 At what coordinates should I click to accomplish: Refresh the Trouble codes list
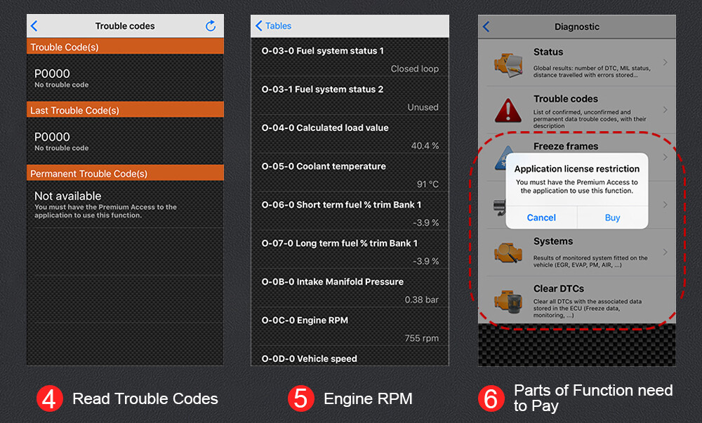[x=211, y=26]
